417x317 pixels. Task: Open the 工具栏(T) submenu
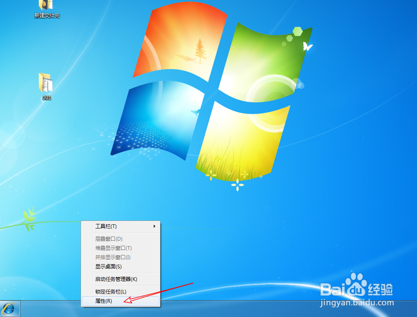coord(121,226)
